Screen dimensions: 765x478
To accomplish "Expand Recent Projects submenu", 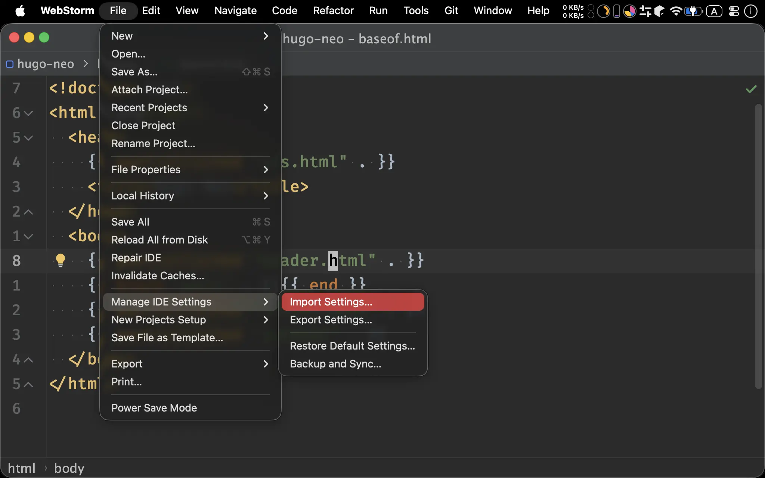I will pos(190,108).
